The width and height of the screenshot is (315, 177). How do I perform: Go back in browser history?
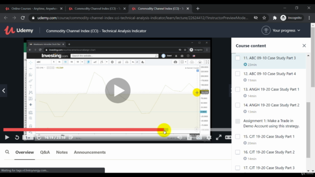coord(5,18)
